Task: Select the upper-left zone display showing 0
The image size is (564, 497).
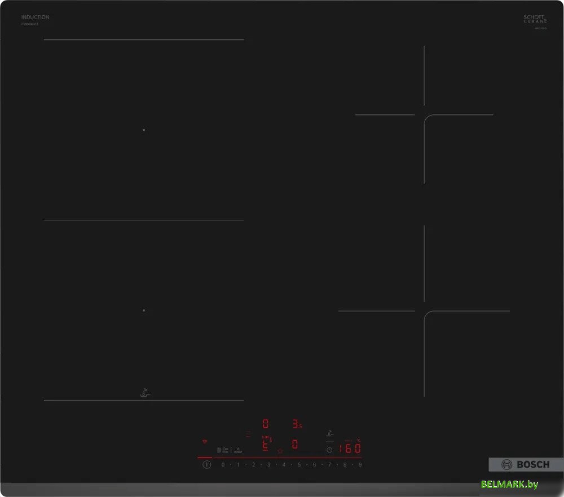Action: (266, 424)
